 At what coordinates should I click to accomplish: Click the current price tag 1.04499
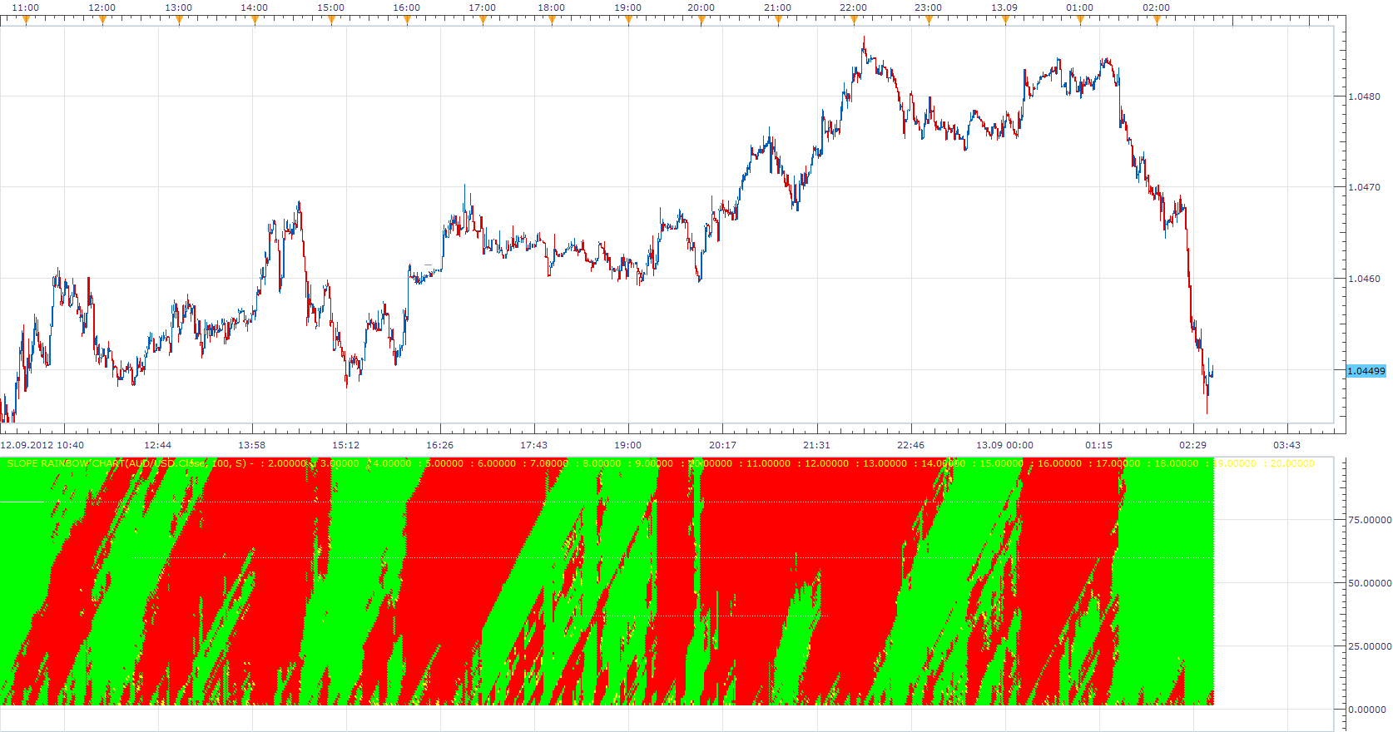coord(1366,371)
